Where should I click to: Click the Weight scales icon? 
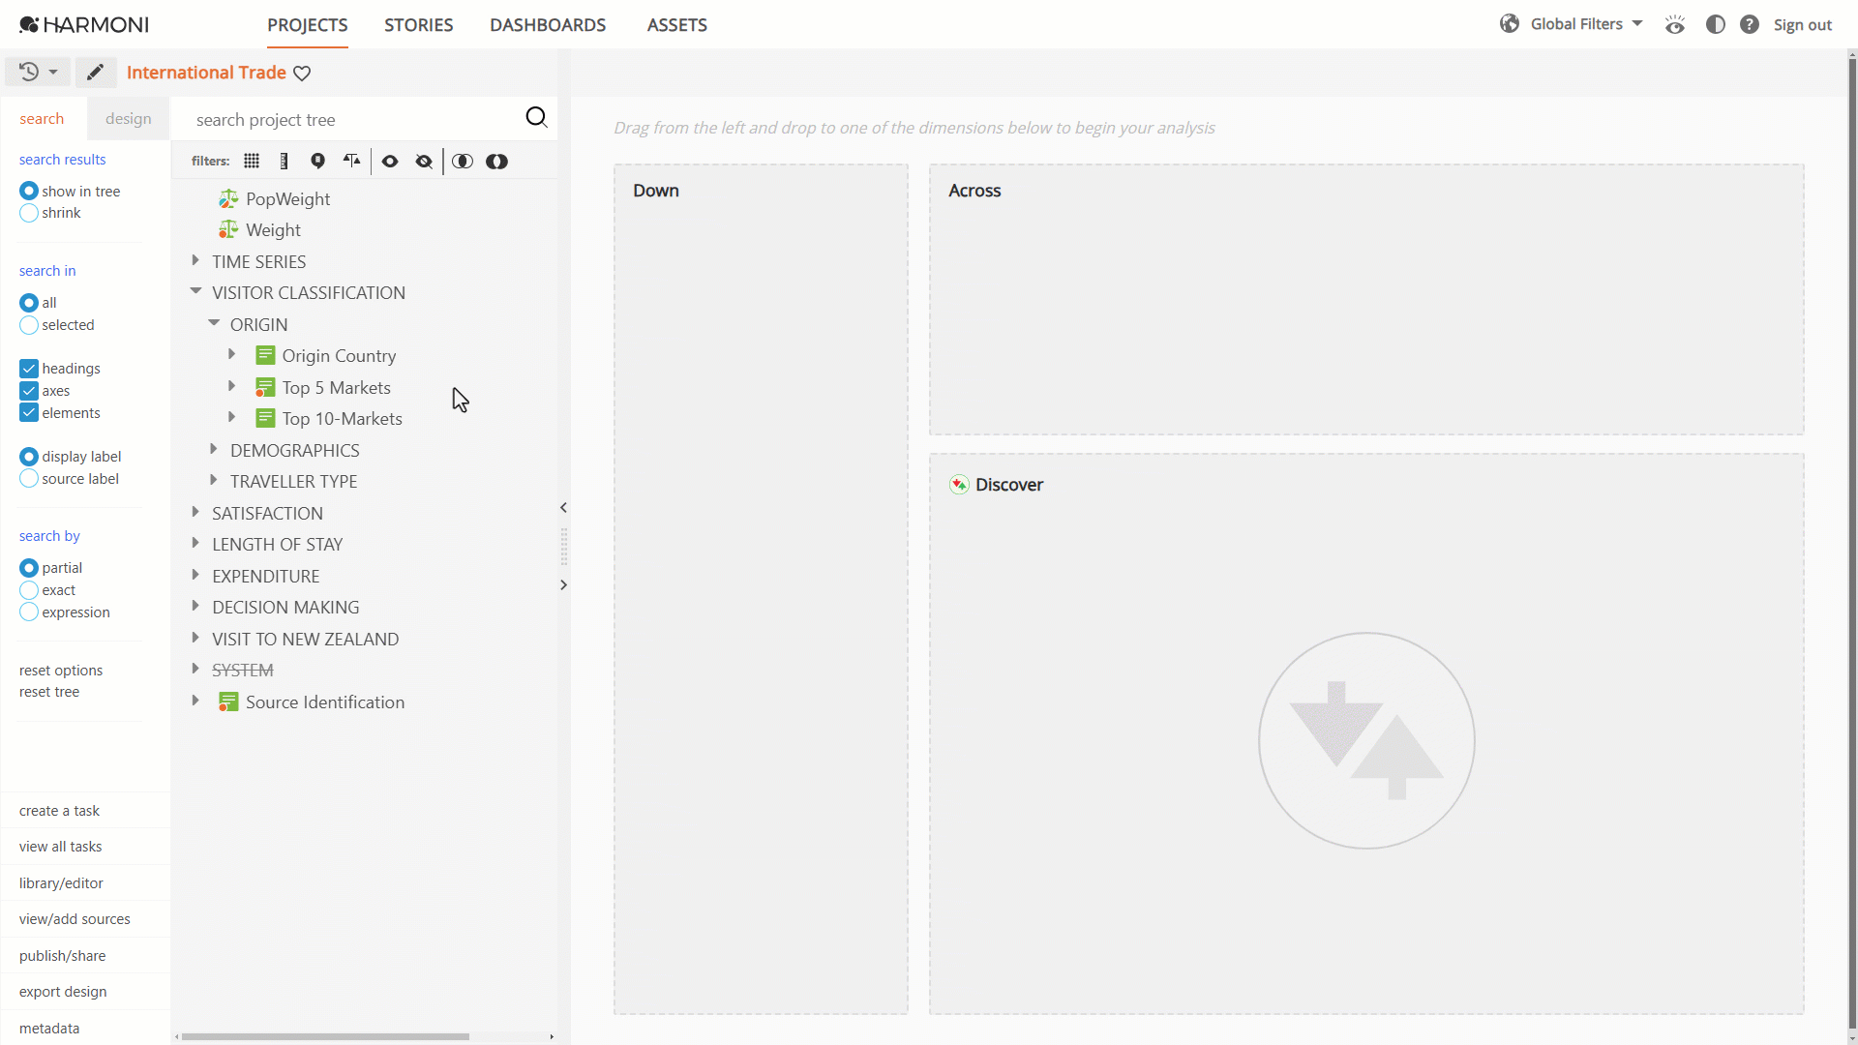228,230
